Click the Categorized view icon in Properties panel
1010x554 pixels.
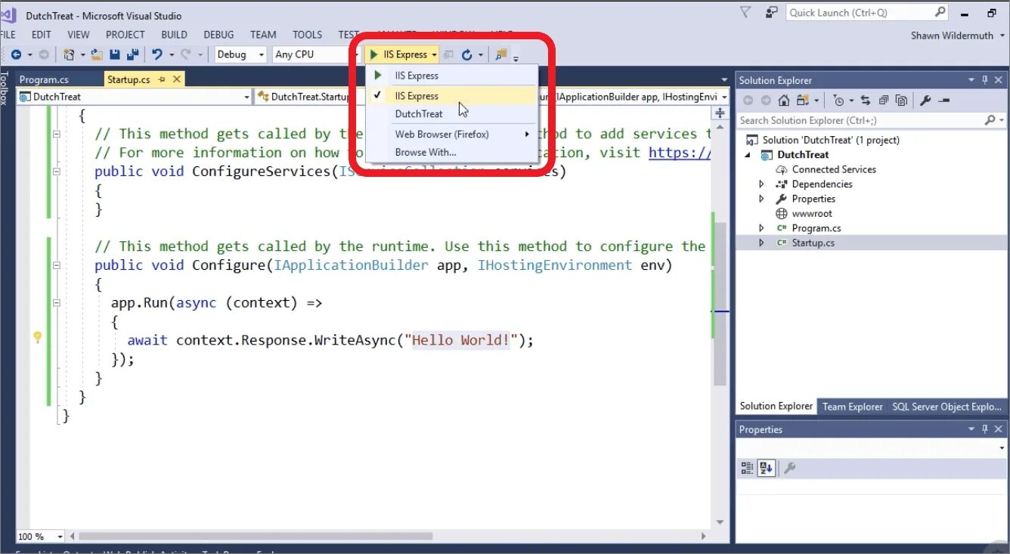pyautogui.click(x=747, y=469)
